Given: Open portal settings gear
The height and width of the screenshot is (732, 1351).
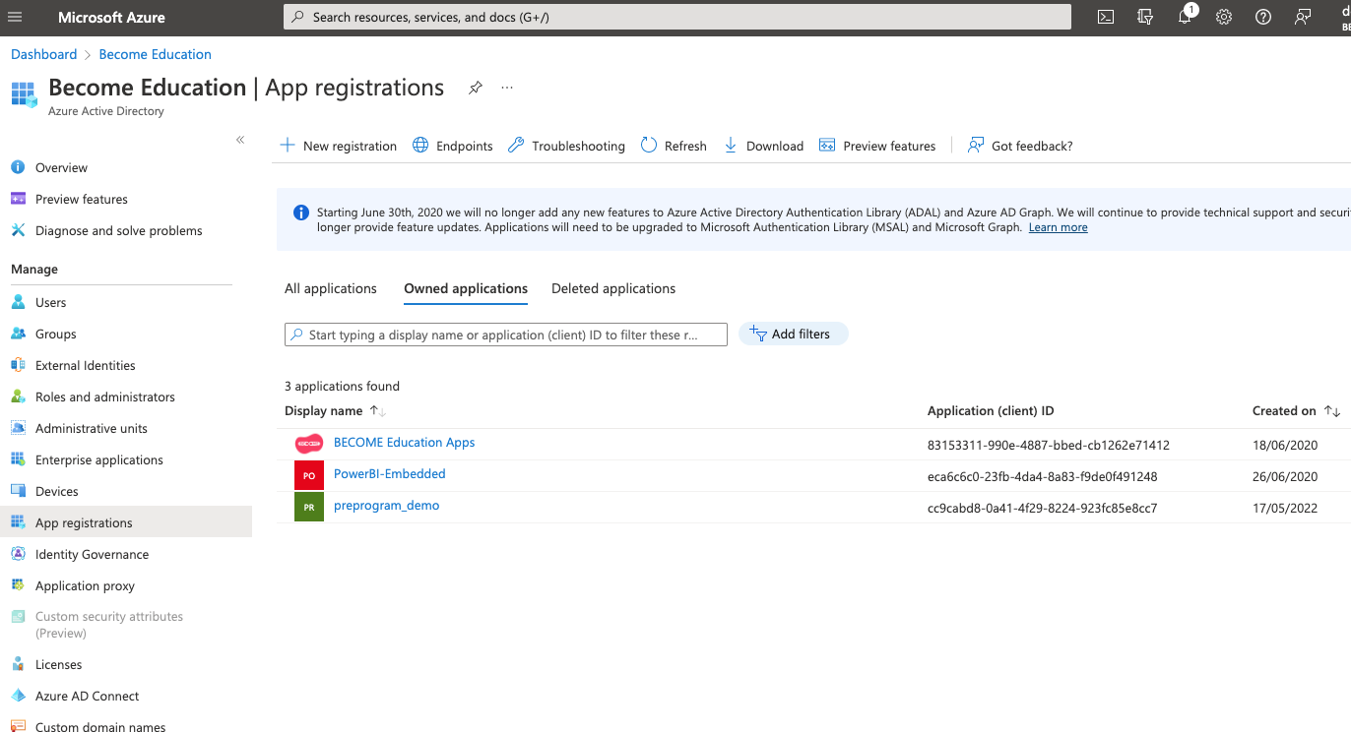Looking at the screenshot, I should [1224, 17].
